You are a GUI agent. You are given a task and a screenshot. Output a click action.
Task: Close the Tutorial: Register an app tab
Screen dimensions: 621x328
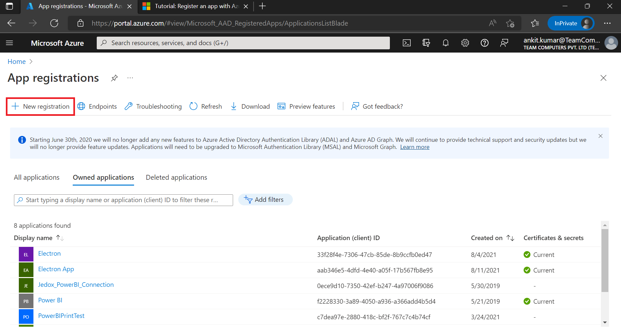click(246, 6)
